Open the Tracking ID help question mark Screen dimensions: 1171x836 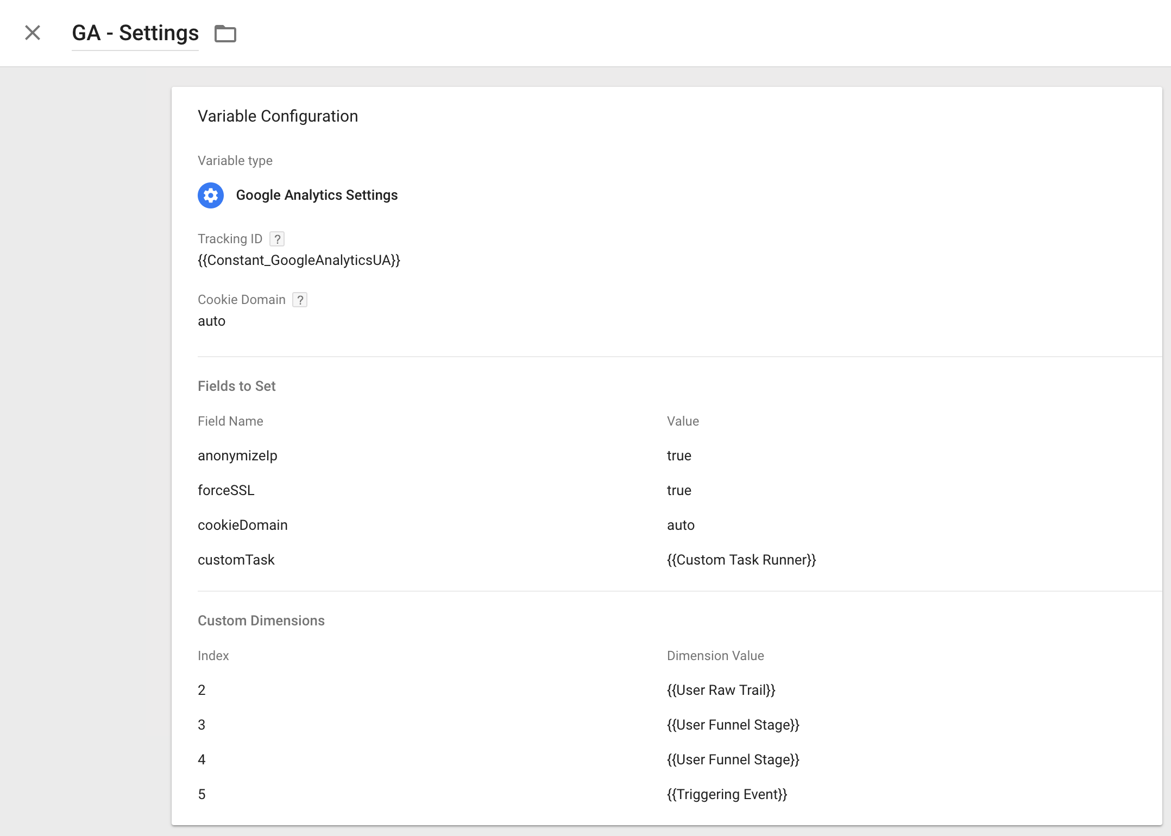(x=277, y=239)
